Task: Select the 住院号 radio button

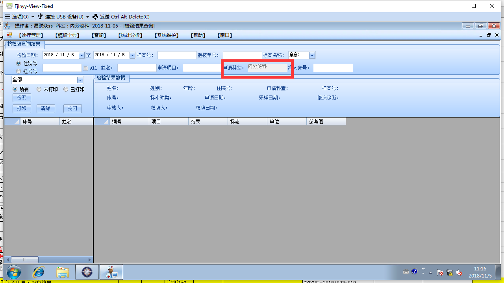Action: [x=19, y=63]
